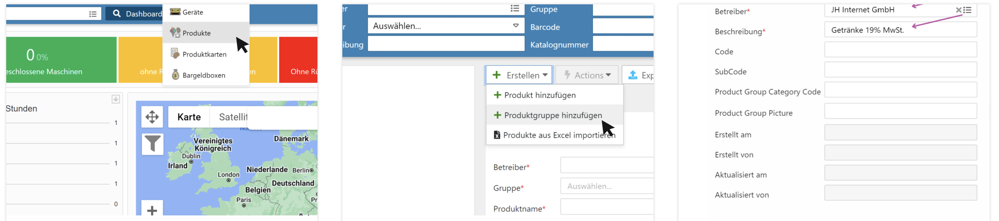Screen dimensions: 999x221
Task: Open the Auswählen combo box in the filter bar
Action: [x=446, y=26]
